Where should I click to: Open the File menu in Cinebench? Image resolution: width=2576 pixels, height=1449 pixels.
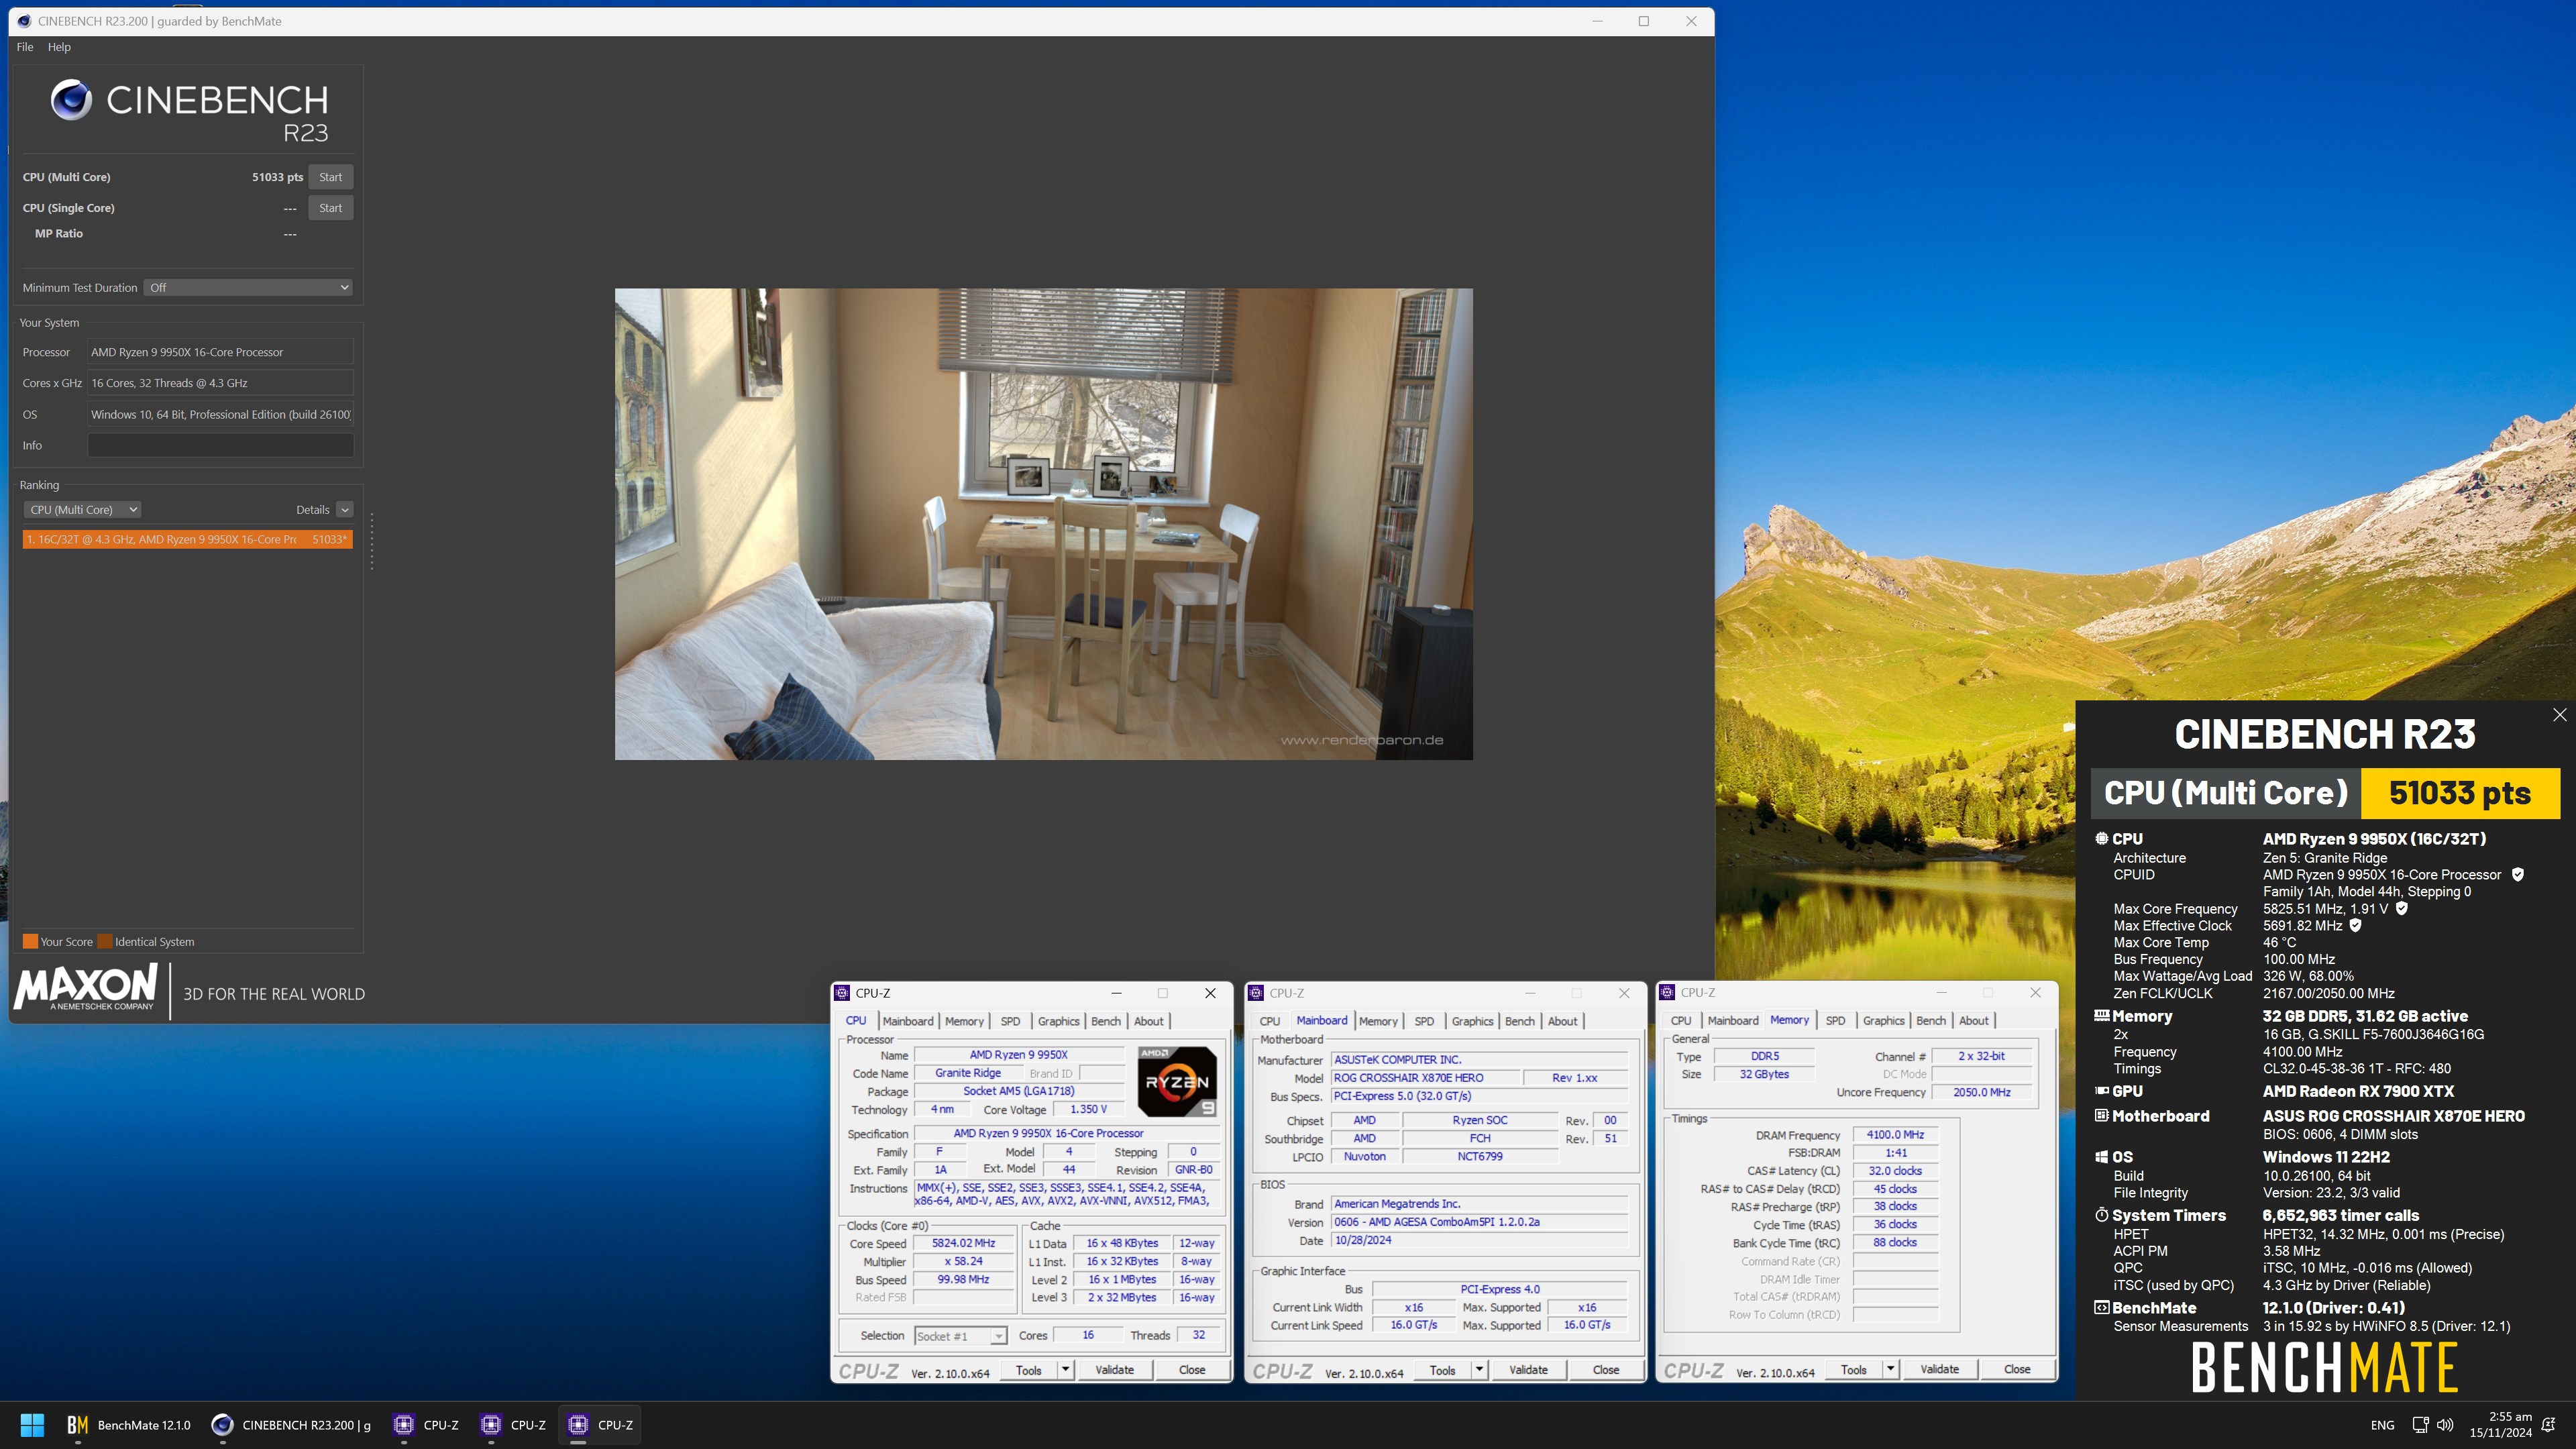[25, 47]
